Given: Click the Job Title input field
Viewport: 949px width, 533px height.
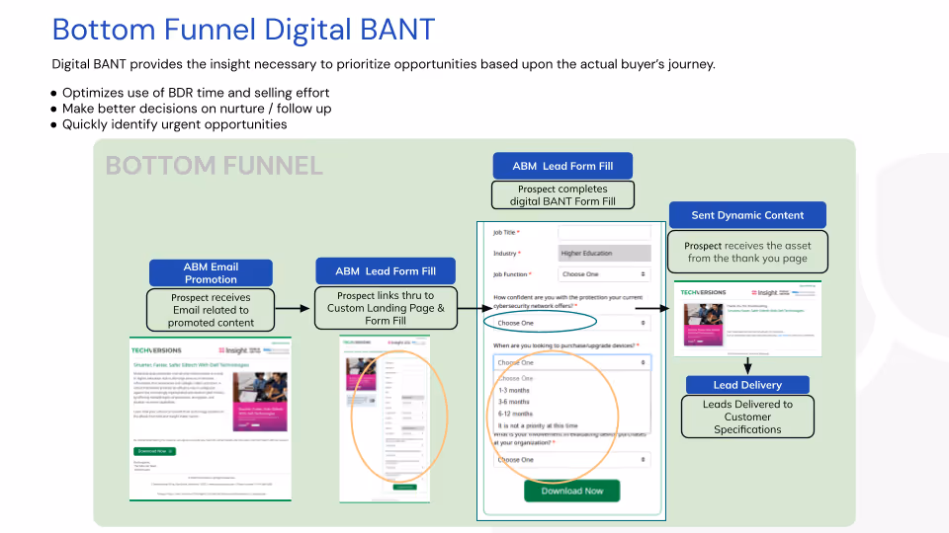Looking at the screenshot, I should pos(604,232).
